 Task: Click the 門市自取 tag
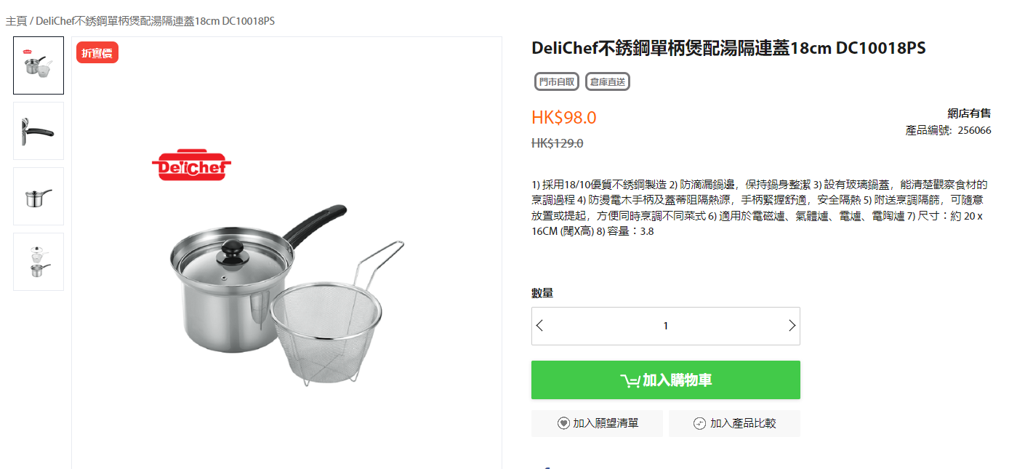[557, 82]
